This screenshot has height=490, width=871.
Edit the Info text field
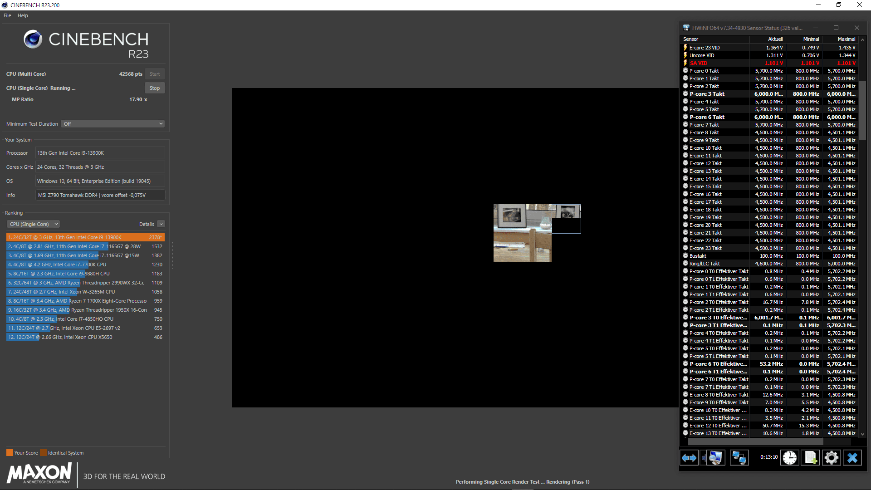coord(100,195)
